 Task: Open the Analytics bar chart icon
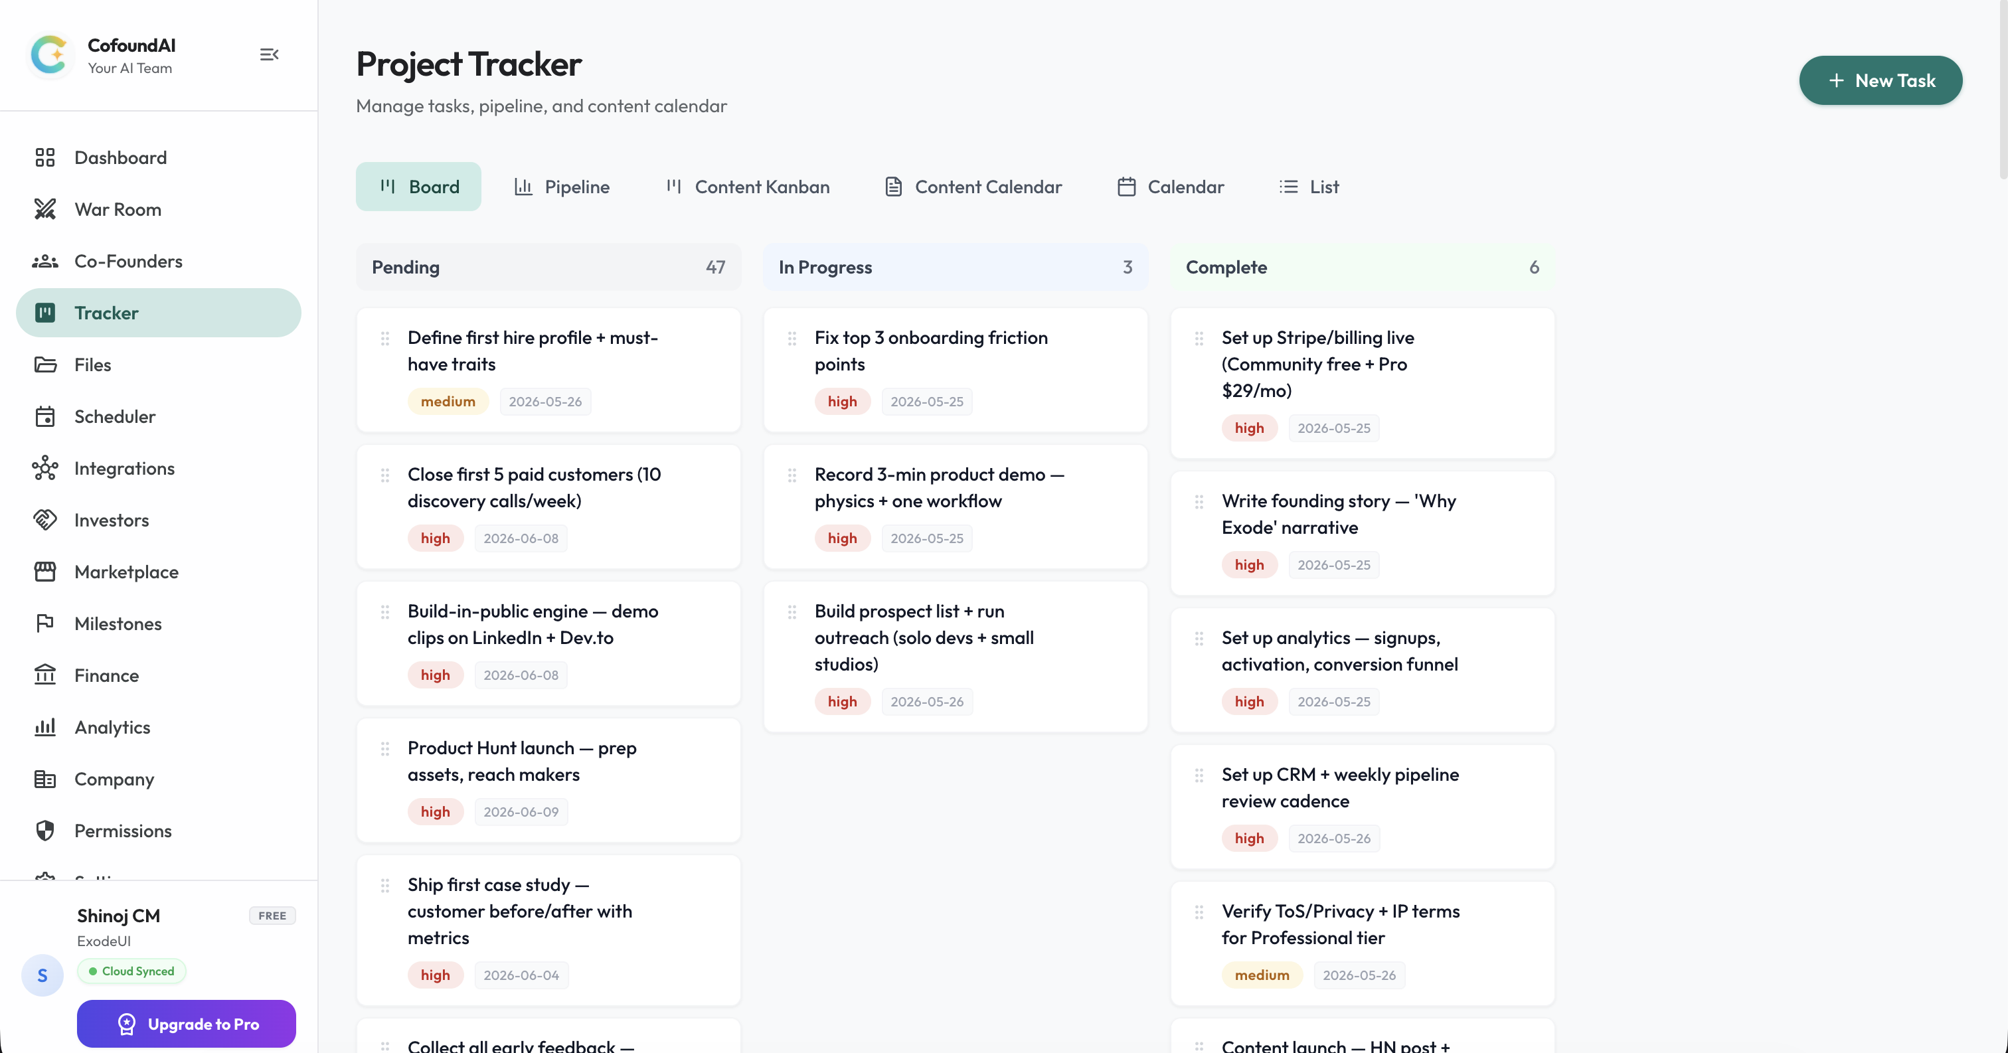pos(45,726)
